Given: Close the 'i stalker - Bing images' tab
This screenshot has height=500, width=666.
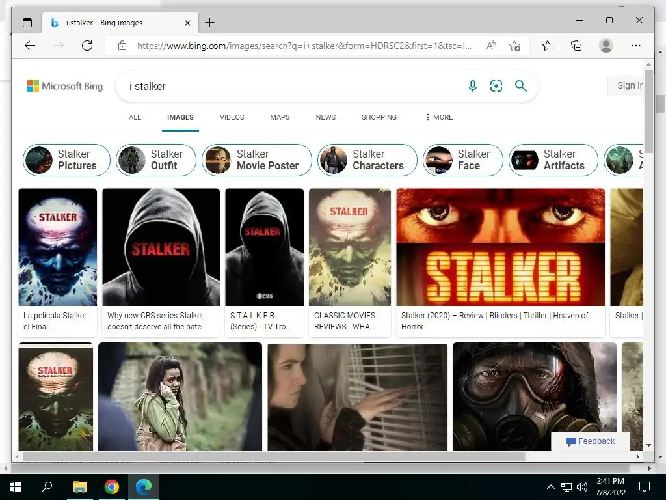Looking at the screenshot, I should (x=187, y=23).
